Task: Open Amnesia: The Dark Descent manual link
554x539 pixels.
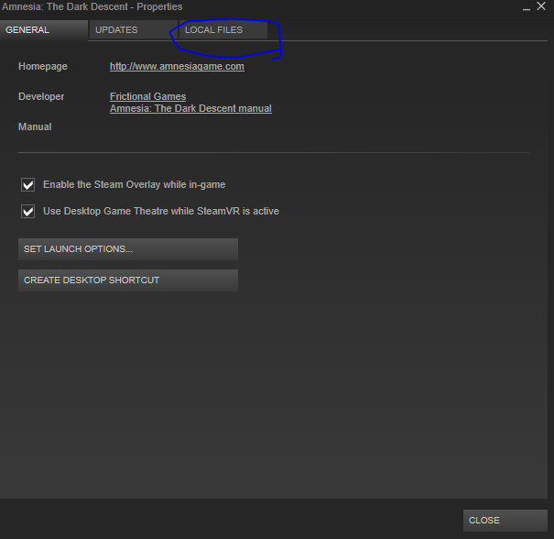Action: (x=190, y=108)
